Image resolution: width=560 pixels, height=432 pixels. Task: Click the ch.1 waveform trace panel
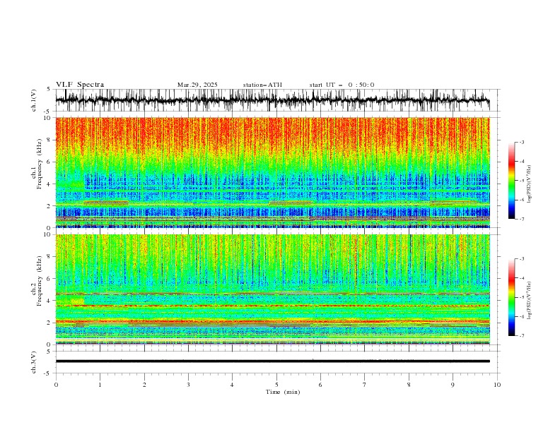pyautogui.click(x=276, y=100)
